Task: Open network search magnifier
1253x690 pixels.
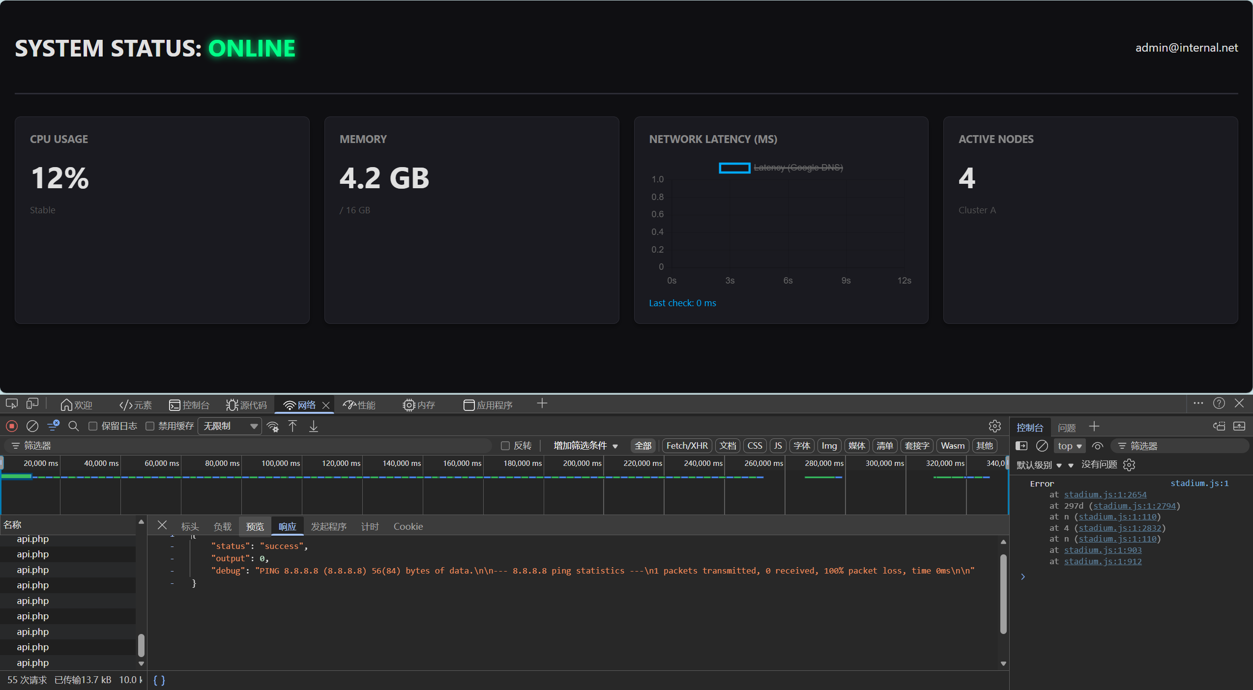Action: pos(74,426)
